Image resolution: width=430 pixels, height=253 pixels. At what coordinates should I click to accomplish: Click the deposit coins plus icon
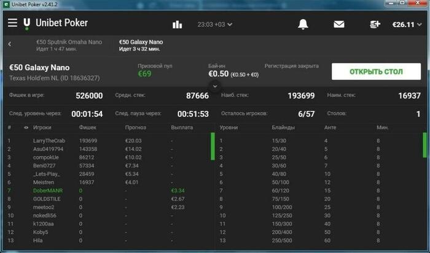[375, 25]
